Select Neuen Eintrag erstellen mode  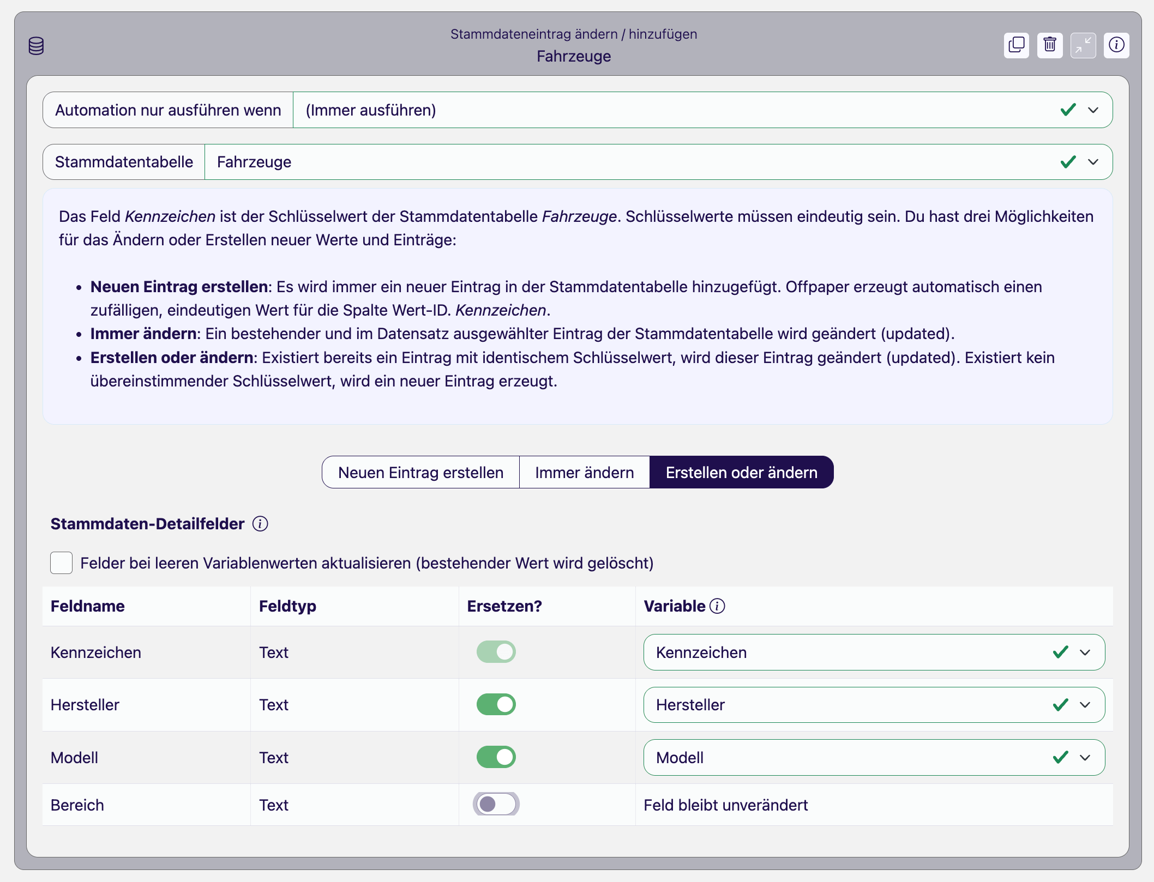click(x=420, y=472)
